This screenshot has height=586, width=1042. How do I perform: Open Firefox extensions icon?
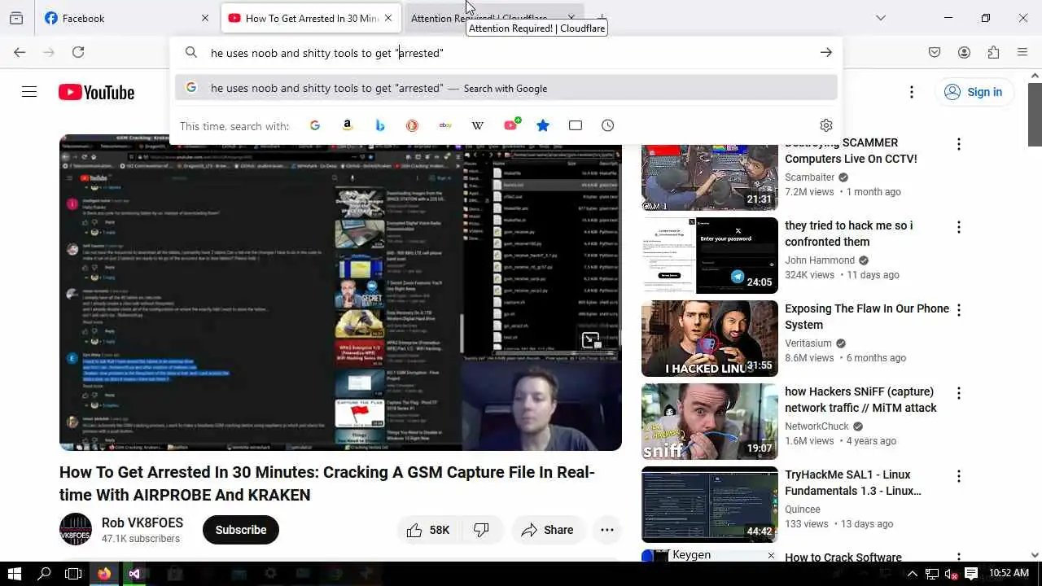tap(993, 52)
